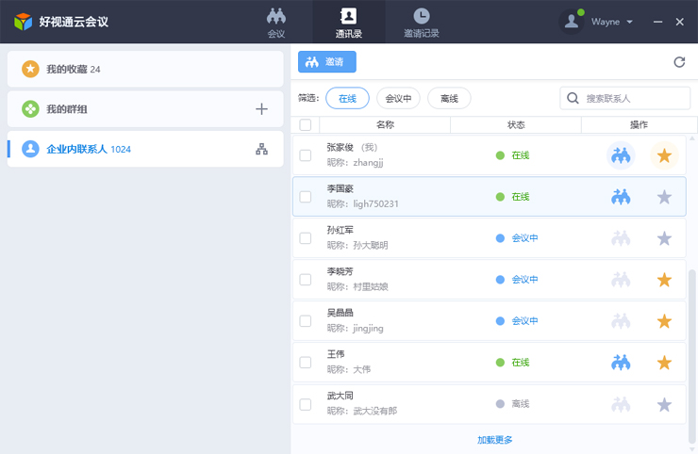Check the select-all checkbox in table header
Screen dimensions: 698x454
click(x=305, y=125)
